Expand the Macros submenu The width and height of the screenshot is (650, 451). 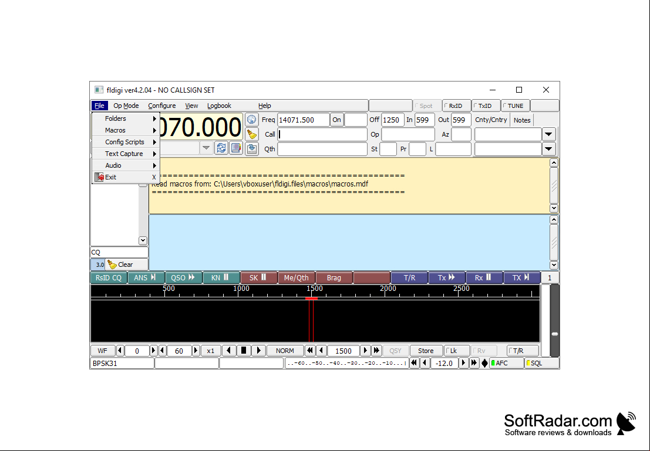pos(126,130)
